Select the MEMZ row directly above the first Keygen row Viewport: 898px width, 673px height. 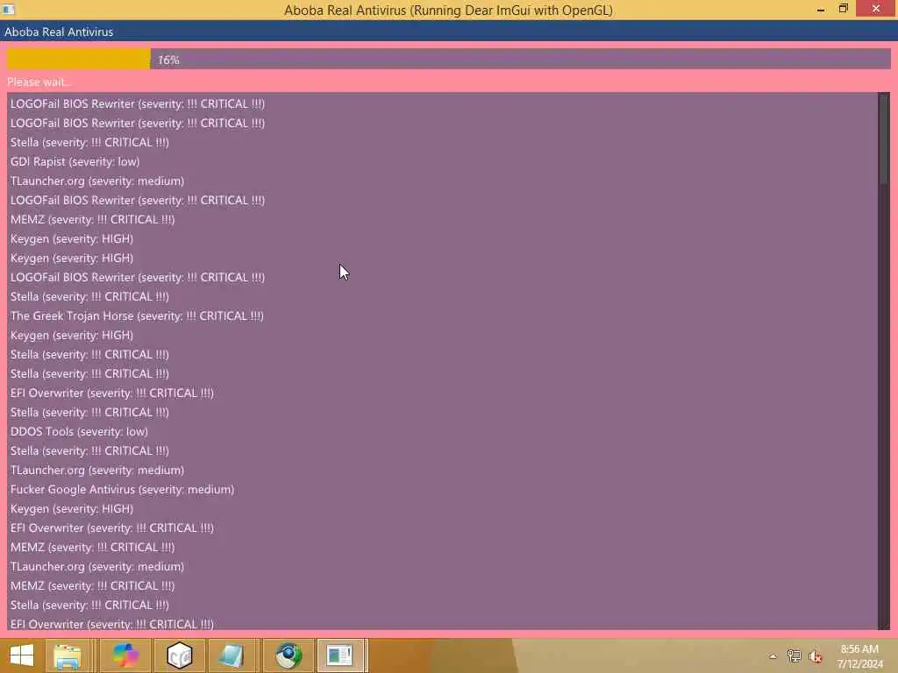pos(92,219)
